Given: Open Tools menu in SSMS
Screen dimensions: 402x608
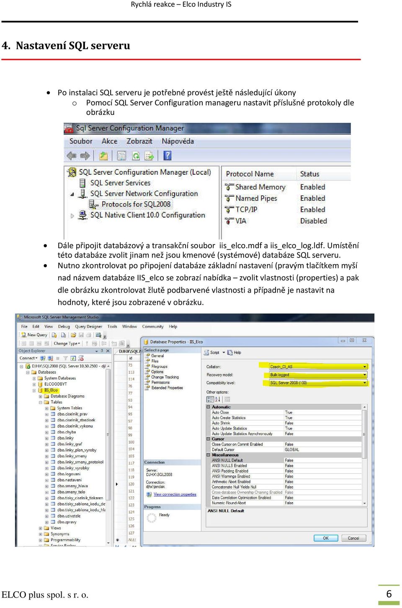Looking at the screenshot, I should 112,327.
